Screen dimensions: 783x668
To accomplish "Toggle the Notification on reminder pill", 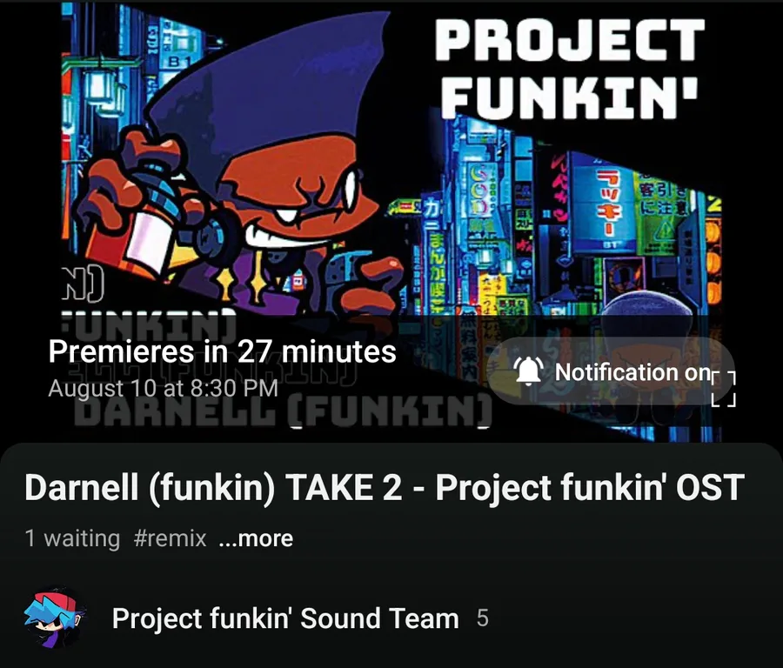I will click(610, 371).
